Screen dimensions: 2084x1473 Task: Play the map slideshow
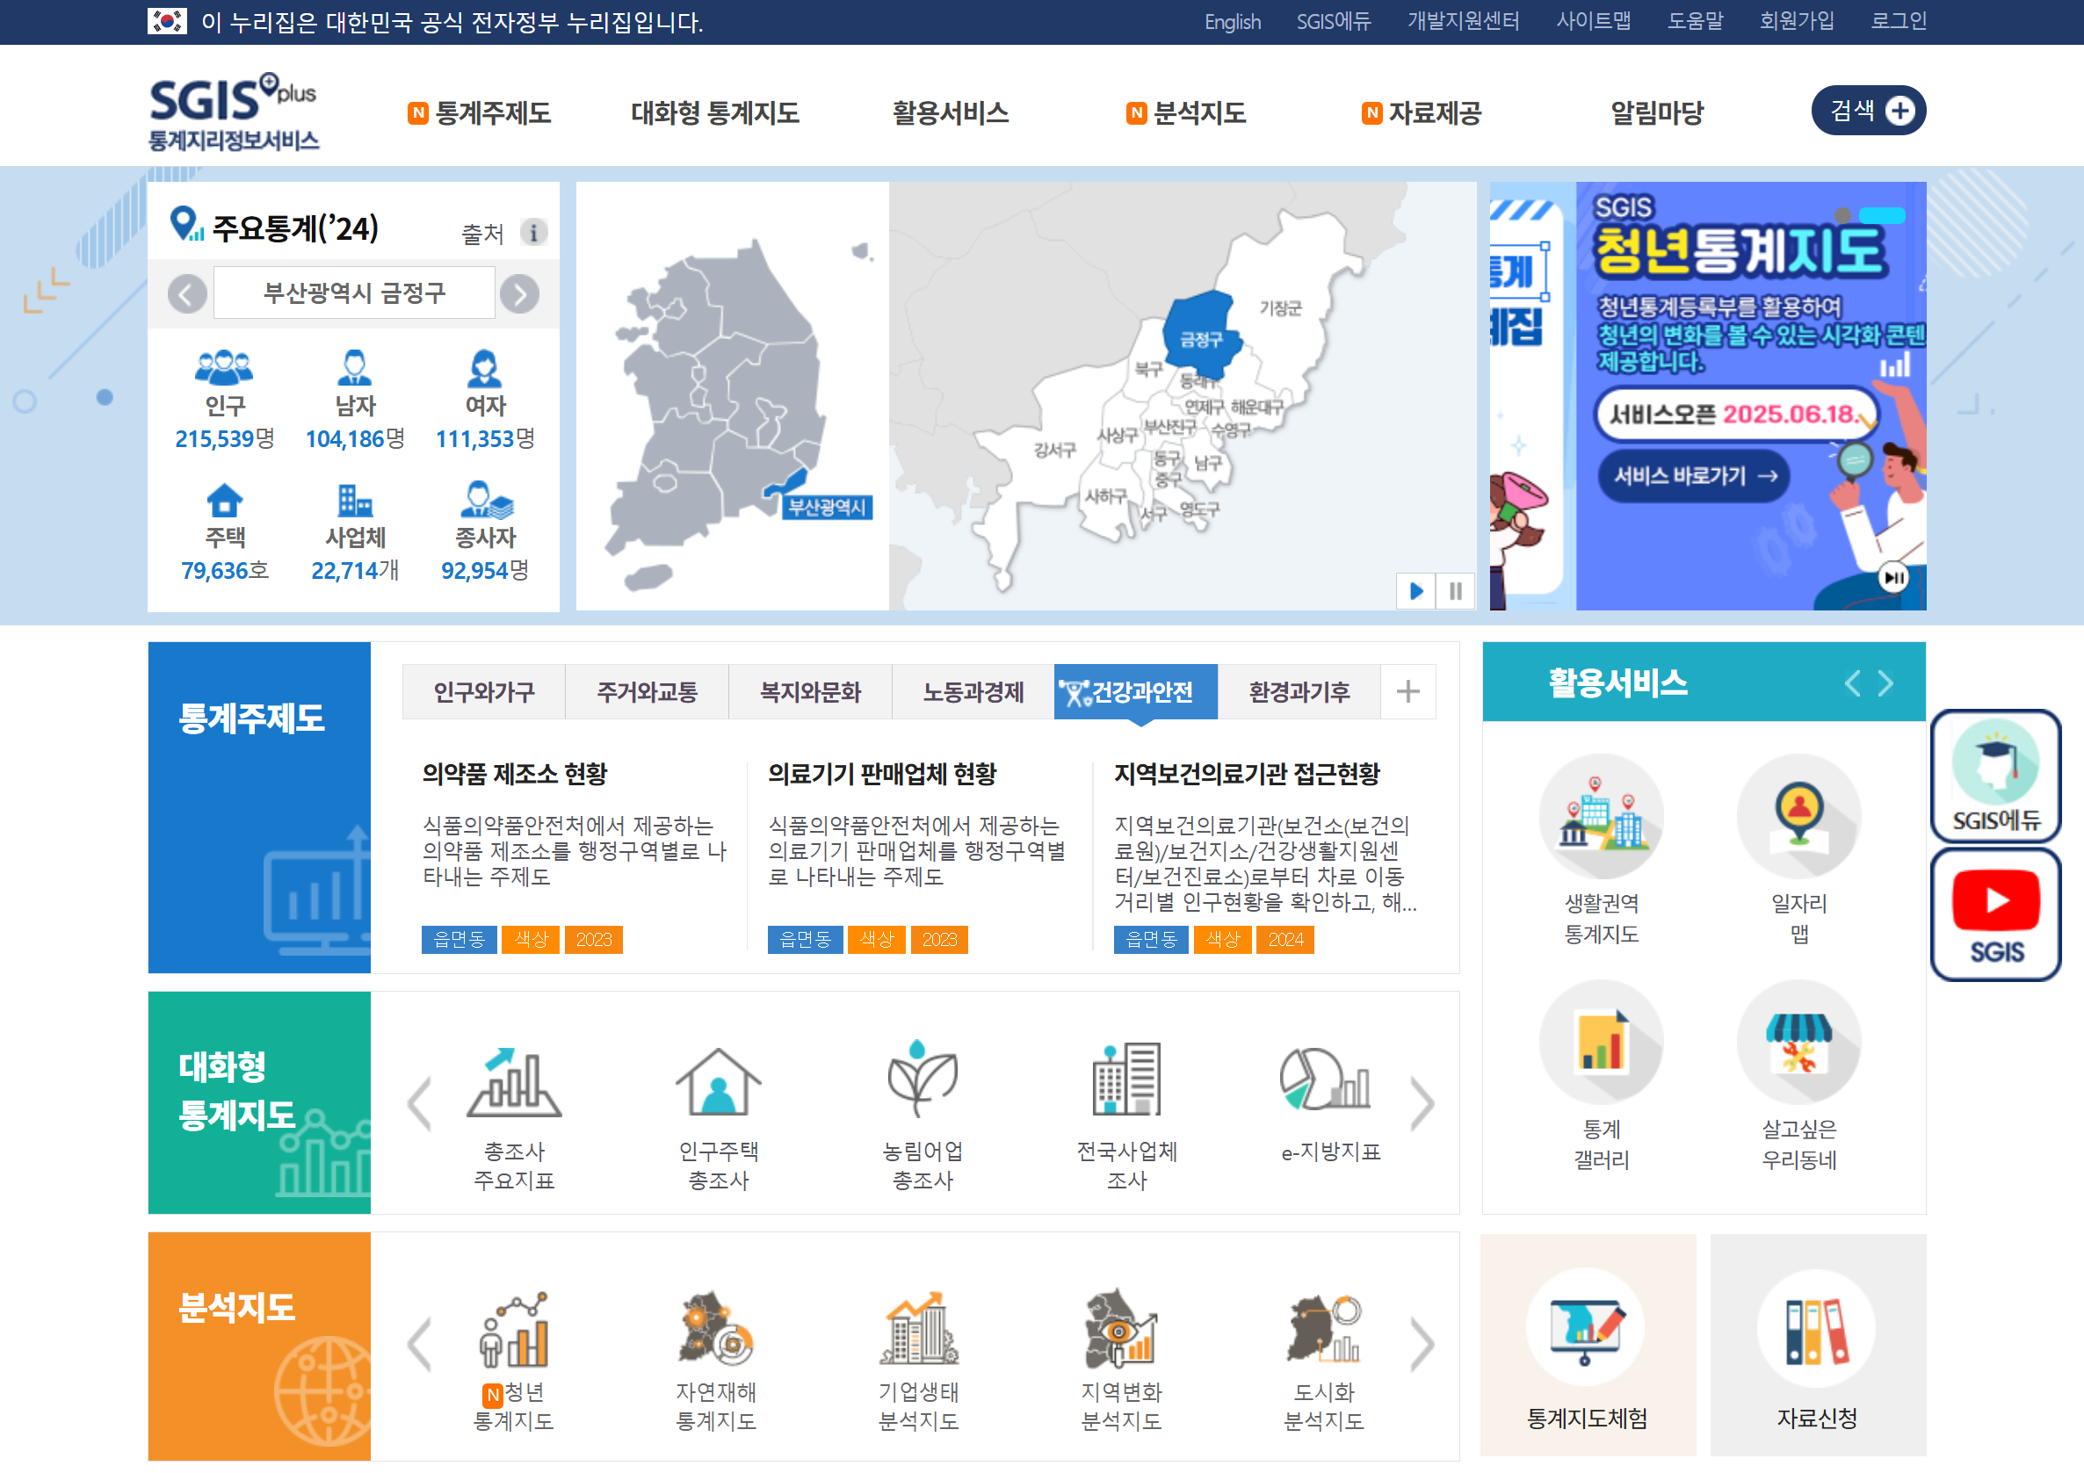[x=1416, y=592]
